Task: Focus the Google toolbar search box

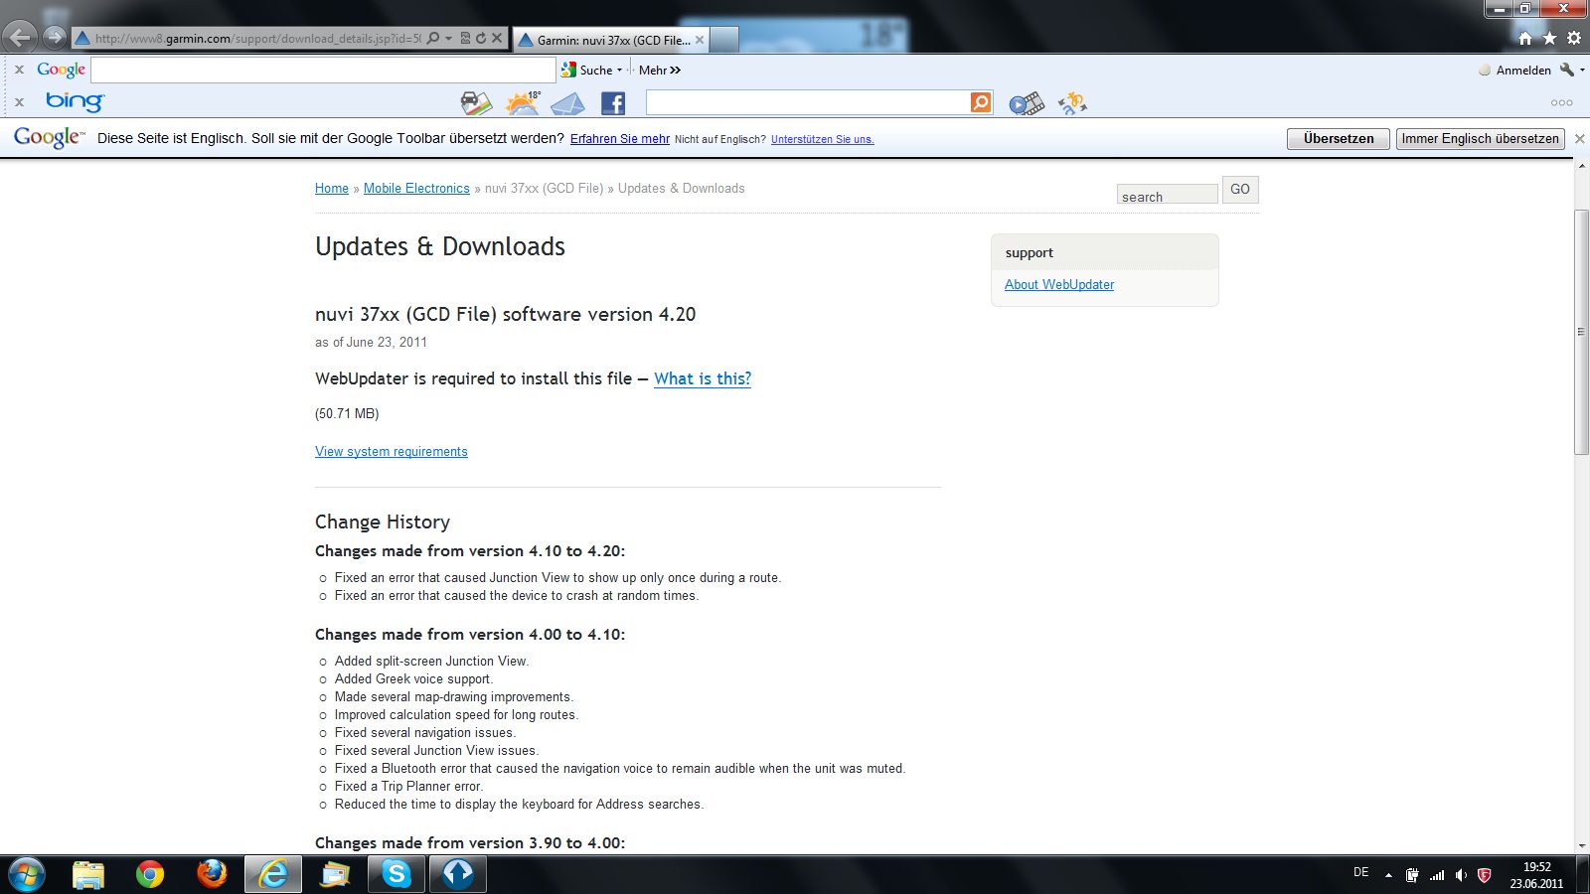Action: [x=323, y=70]
